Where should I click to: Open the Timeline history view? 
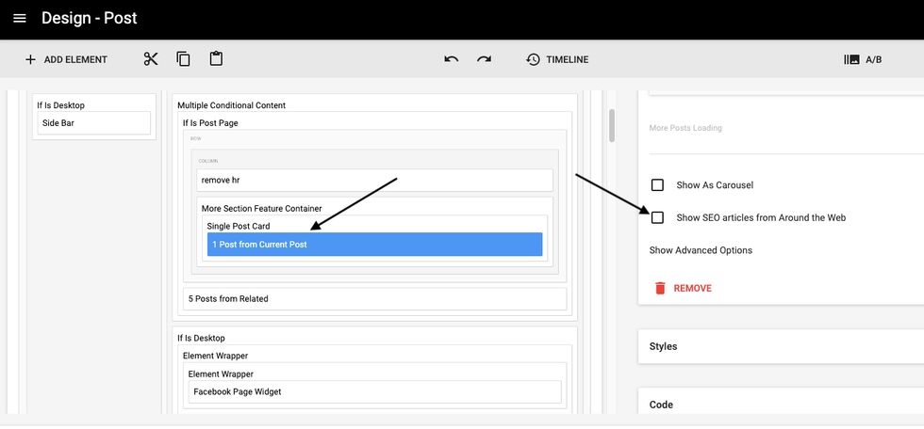[x=557, y=59]
